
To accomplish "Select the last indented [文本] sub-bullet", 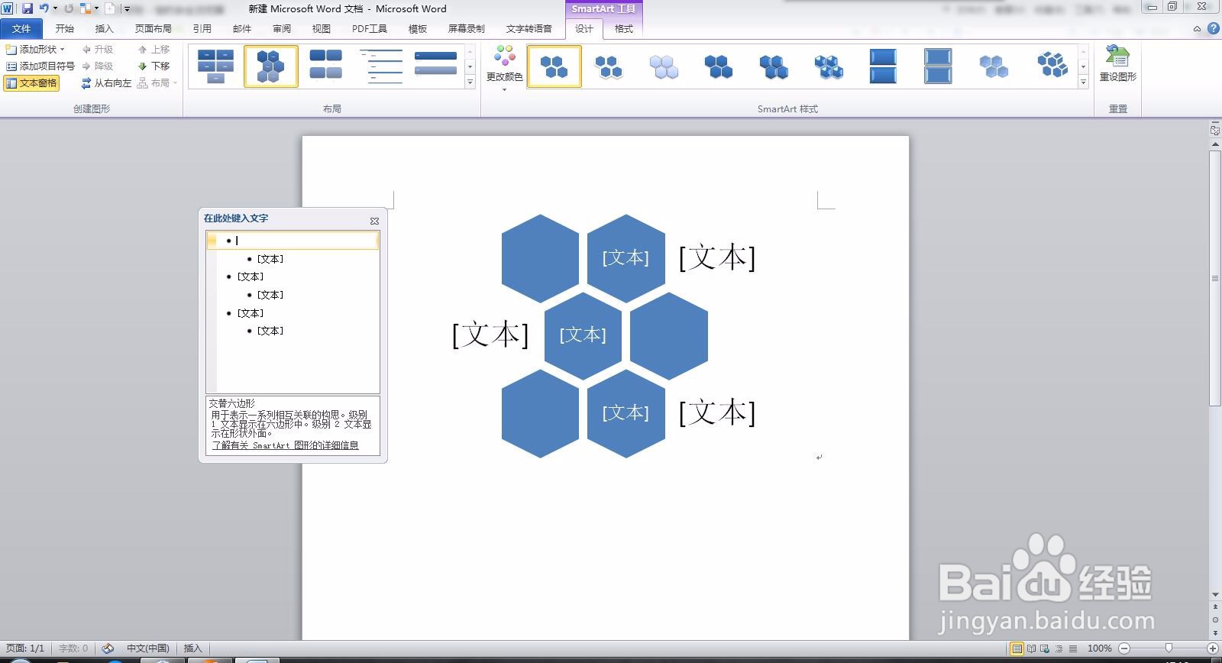I will click(x=270, y=331).
